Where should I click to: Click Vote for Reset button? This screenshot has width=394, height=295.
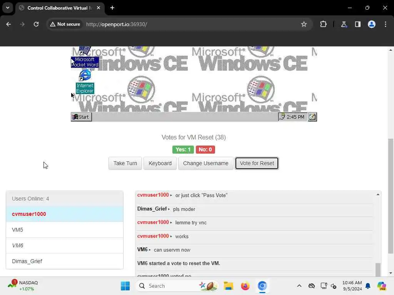(x=257, y=163)
